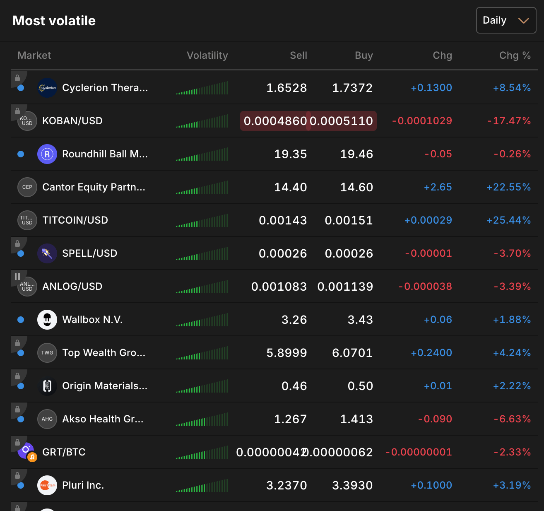Click the Cantor Equity CEP badge icon
This screenshot has width=544, height=511.
[27, 187]
